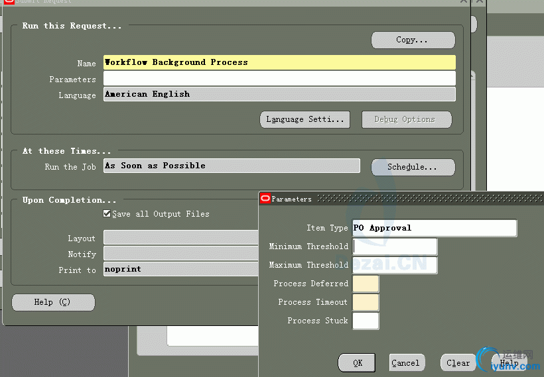Click the Layout field
Image resolution: width=544 pixels, height=377 pixels.
pyautogui.click(x=180, y=237)
